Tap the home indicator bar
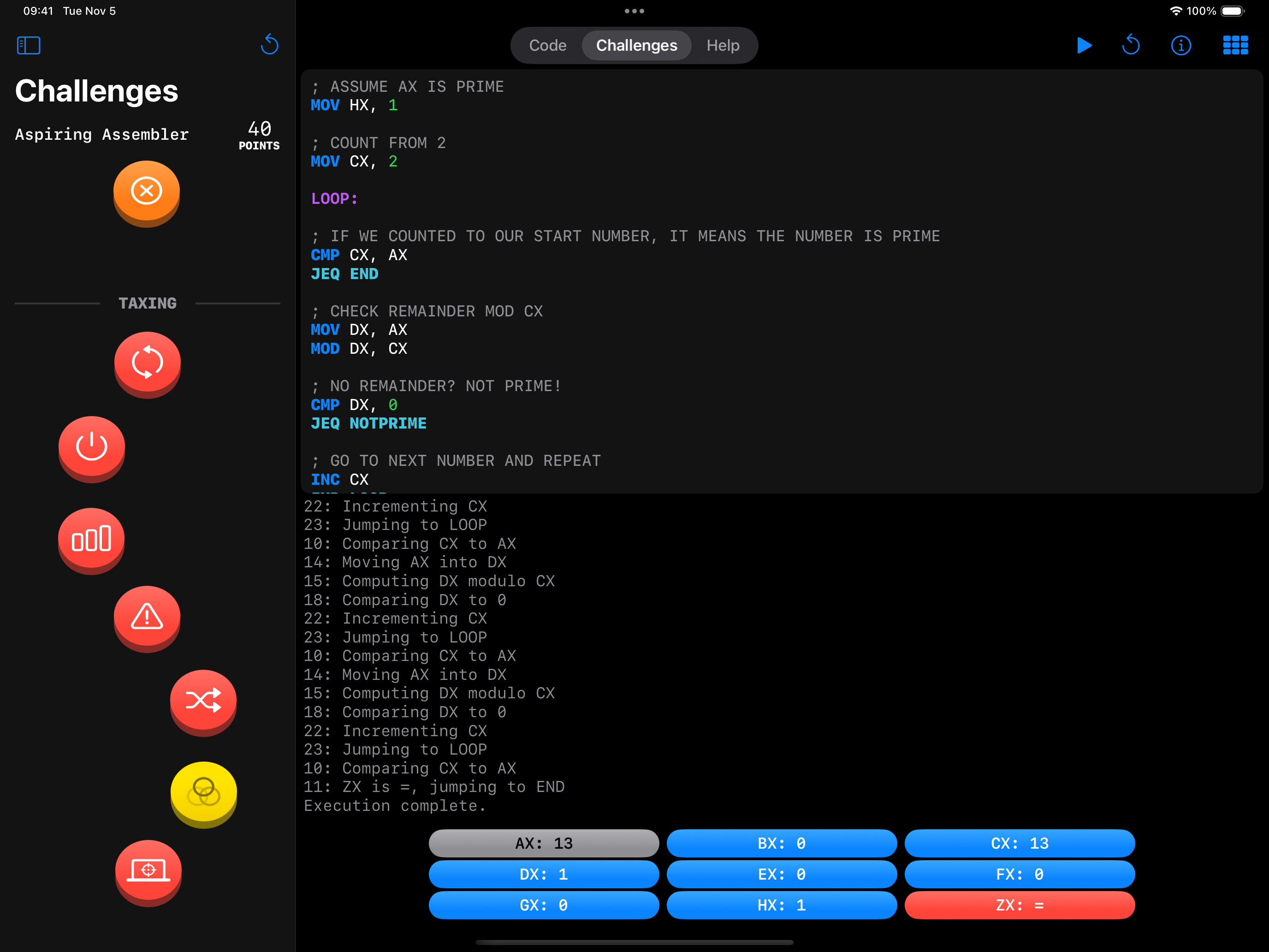 (x=634, y=942)
